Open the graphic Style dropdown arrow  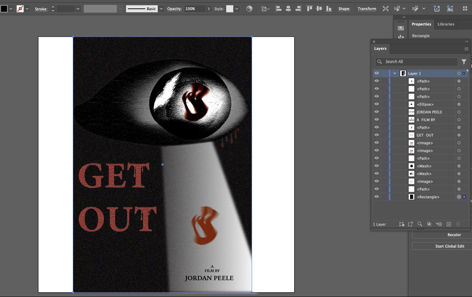[237, 9]
